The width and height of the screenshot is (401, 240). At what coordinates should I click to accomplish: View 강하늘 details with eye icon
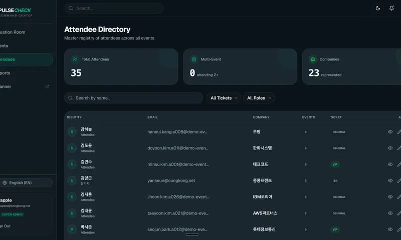(390, 131)
